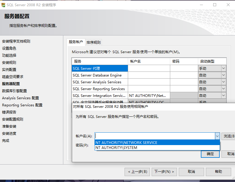Screen dimensions: 235x182
Task: Switch to the 排序规则 tab
Action: 94,42
